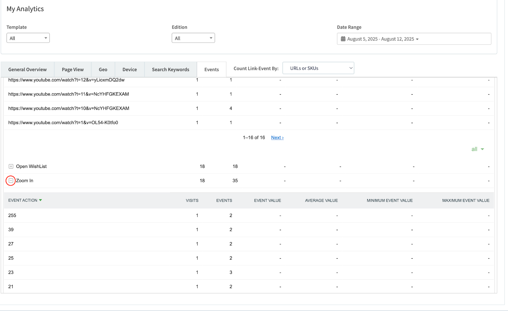Open the Count Link-Event By dropdown
The image size is (508, 311).
(318, 68)
